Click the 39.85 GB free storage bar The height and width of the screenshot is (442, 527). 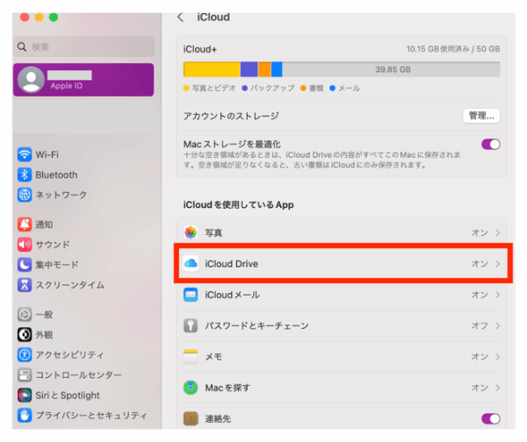391,69
